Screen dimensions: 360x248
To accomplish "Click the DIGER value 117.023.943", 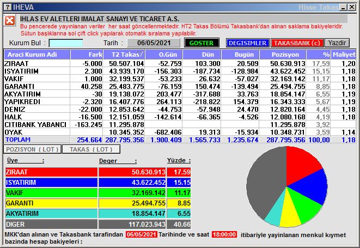I will click(x=147, y=225).
